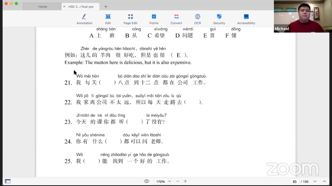Click question number 23.

coord(68,122)
